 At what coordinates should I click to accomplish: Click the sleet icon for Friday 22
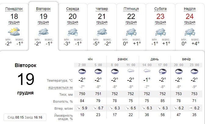click(x=131, y=32)
